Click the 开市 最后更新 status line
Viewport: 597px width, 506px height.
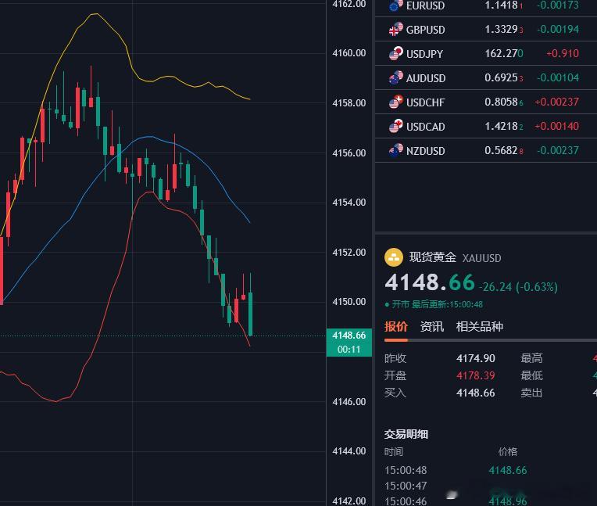[x=434, y=304]
